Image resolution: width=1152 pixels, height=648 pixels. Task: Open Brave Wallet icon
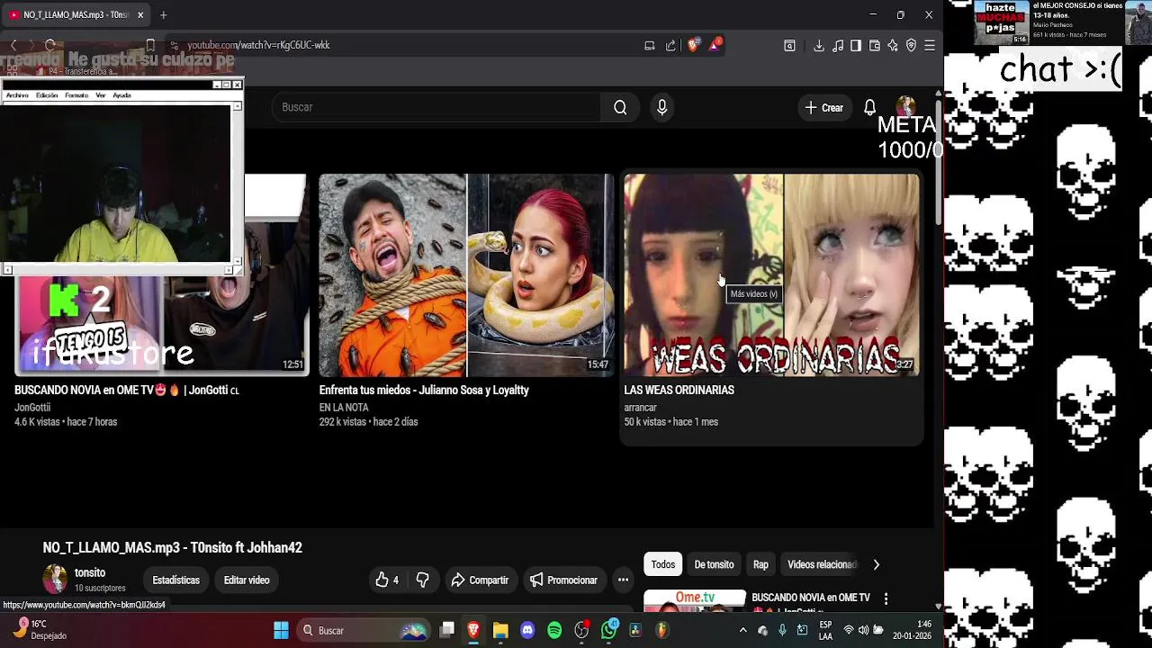pyautogui.click(x=874, y=45)
